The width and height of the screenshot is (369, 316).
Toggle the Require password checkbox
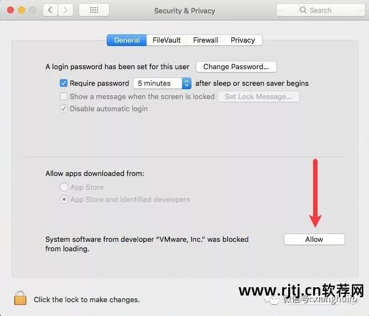point(64,83)
